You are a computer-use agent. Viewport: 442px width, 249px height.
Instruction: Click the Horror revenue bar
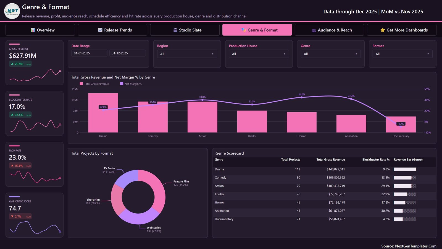(302, 122)
